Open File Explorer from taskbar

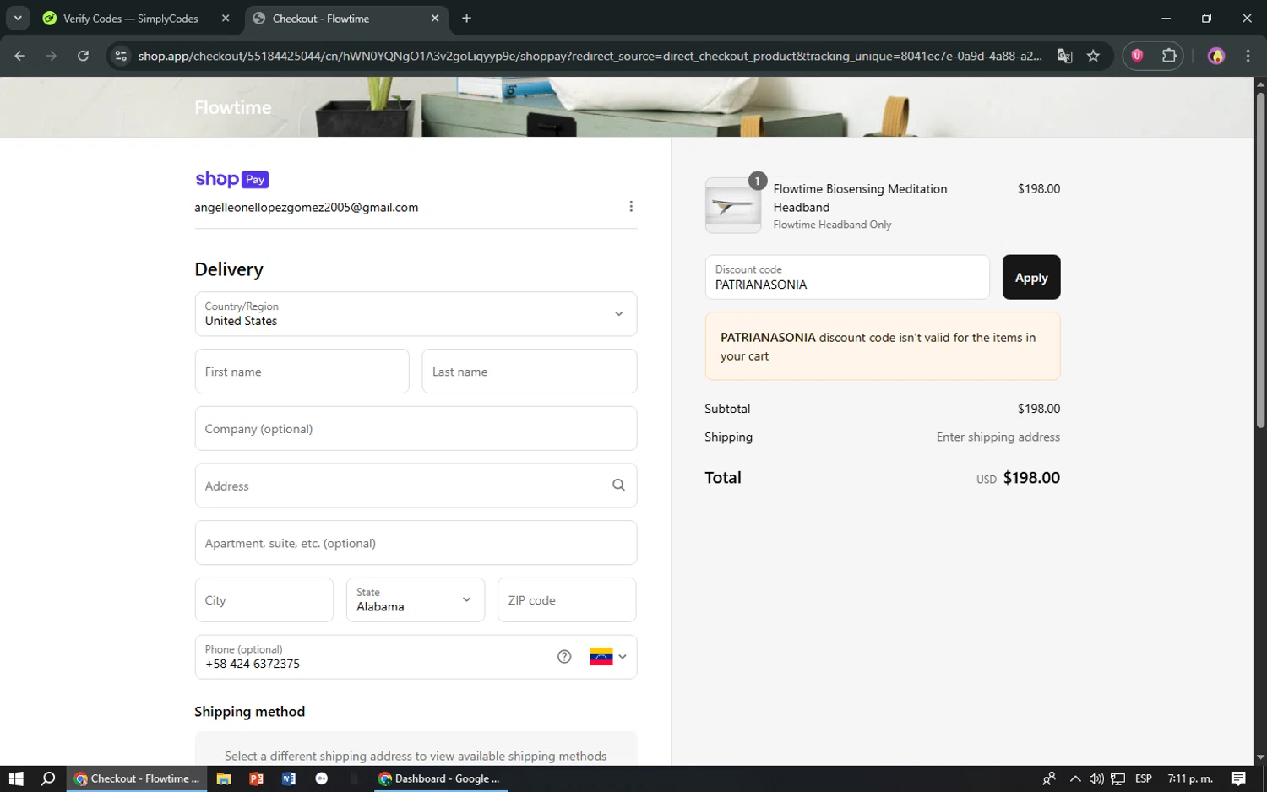tap(224, 778)
